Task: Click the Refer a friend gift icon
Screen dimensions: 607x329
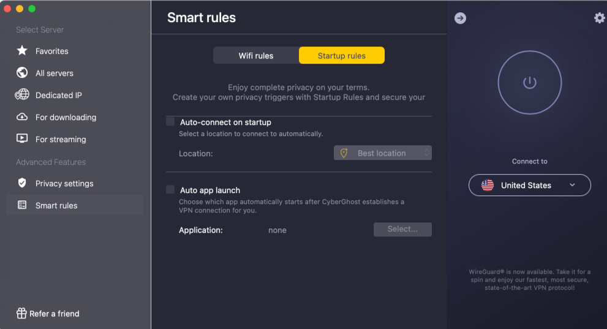Action: [x=21, y=313]
